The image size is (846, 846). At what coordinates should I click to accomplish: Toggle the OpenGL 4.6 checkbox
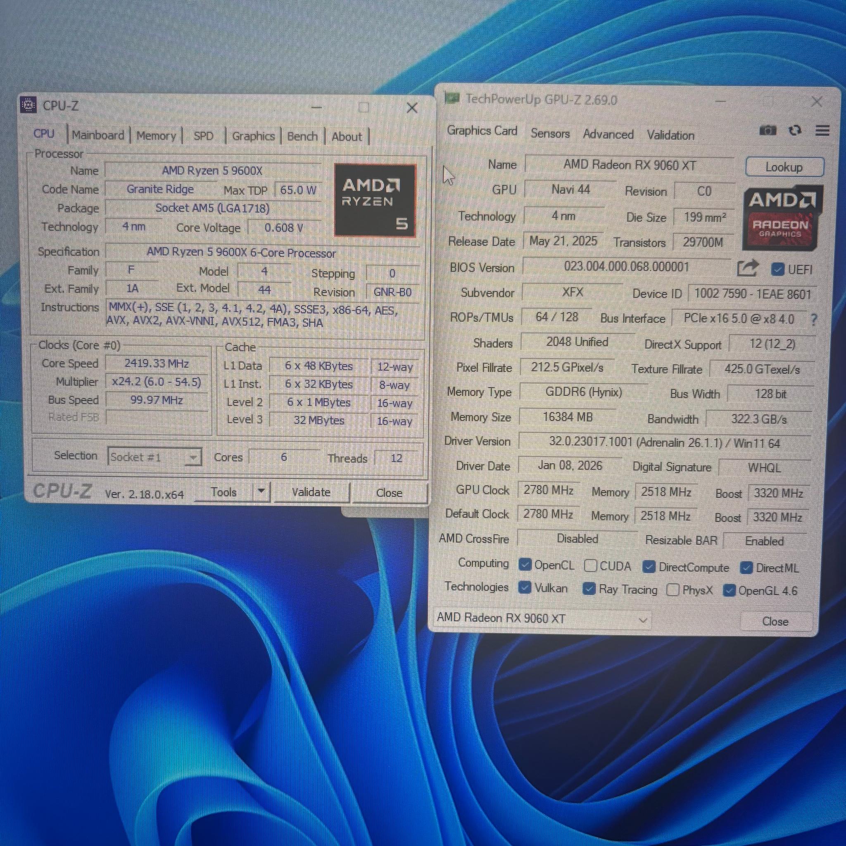click(729, 591)
